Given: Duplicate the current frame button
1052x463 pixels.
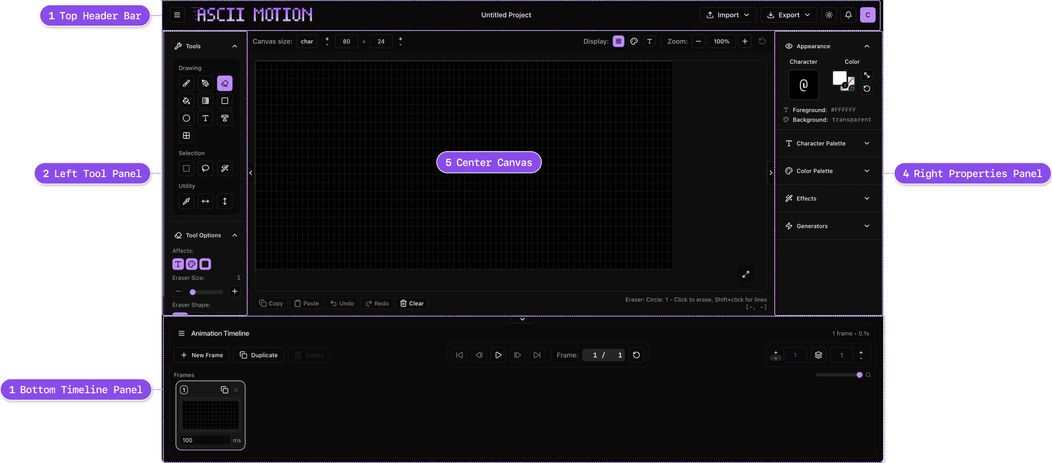Looking at the screenshot, I should click(259, 355).
